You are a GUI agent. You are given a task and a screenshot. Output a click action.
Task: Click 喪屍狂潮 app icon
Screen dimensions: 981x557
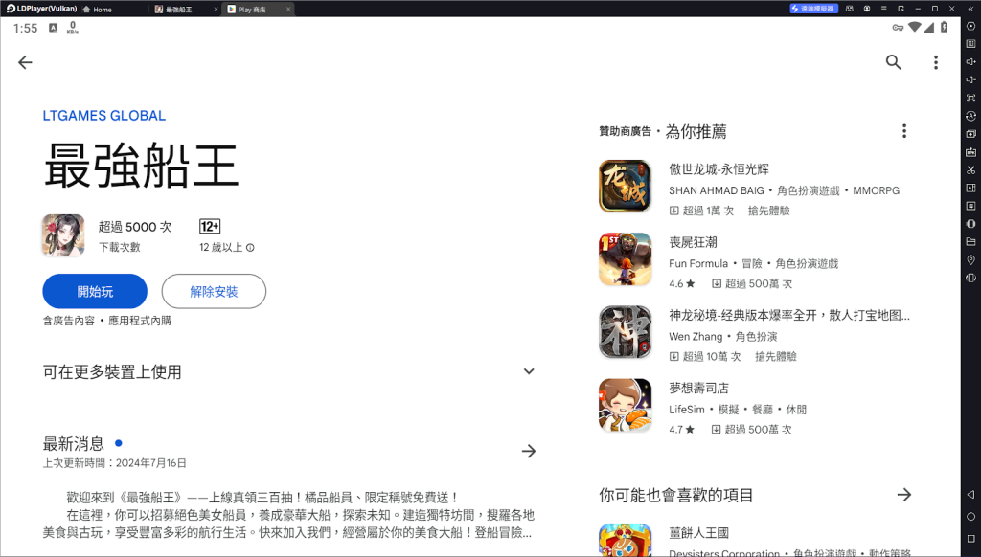(x=625, y=259)
